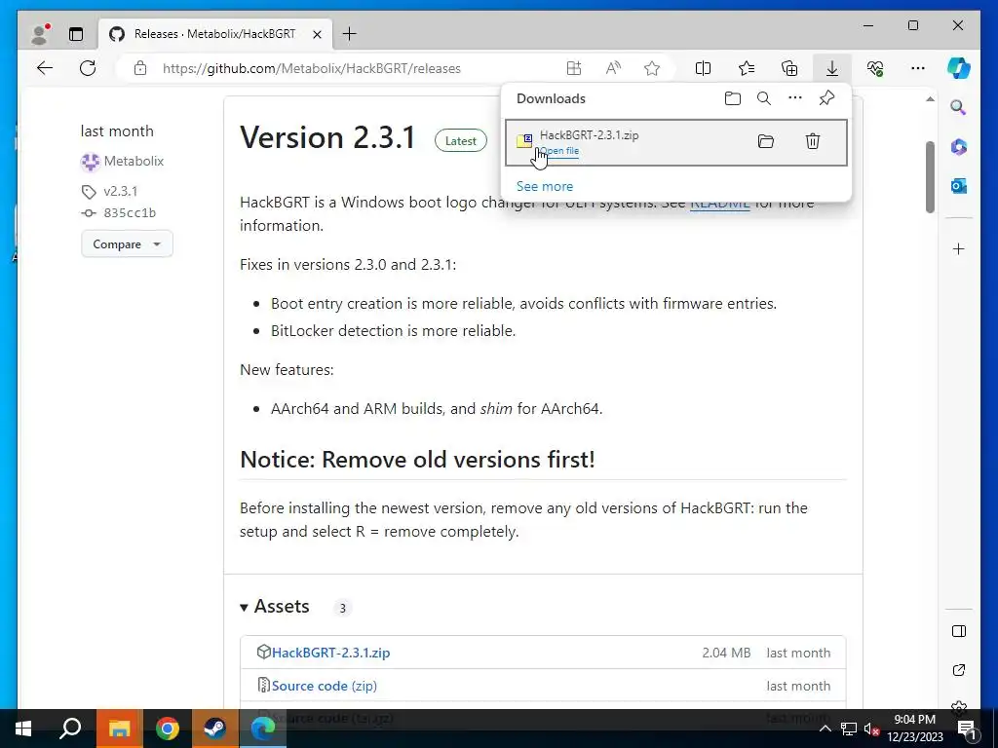Click the Version 2.3.1 heading
Image resolution: width=998 pixels, height=748 pixels.
click(327, 137)
